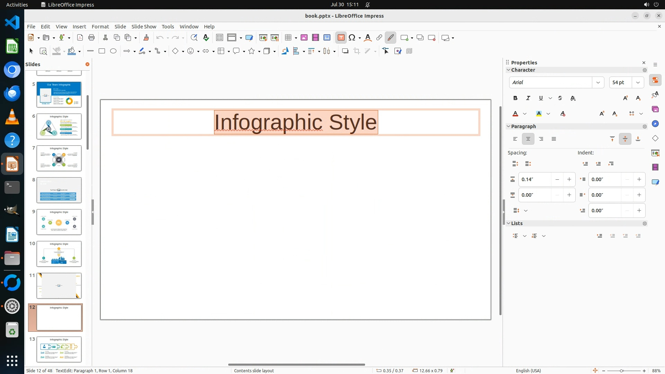Click the Insert Special Character omega icon
The image size is (665, 374).
pyautogui.click(x=352, y=38)
